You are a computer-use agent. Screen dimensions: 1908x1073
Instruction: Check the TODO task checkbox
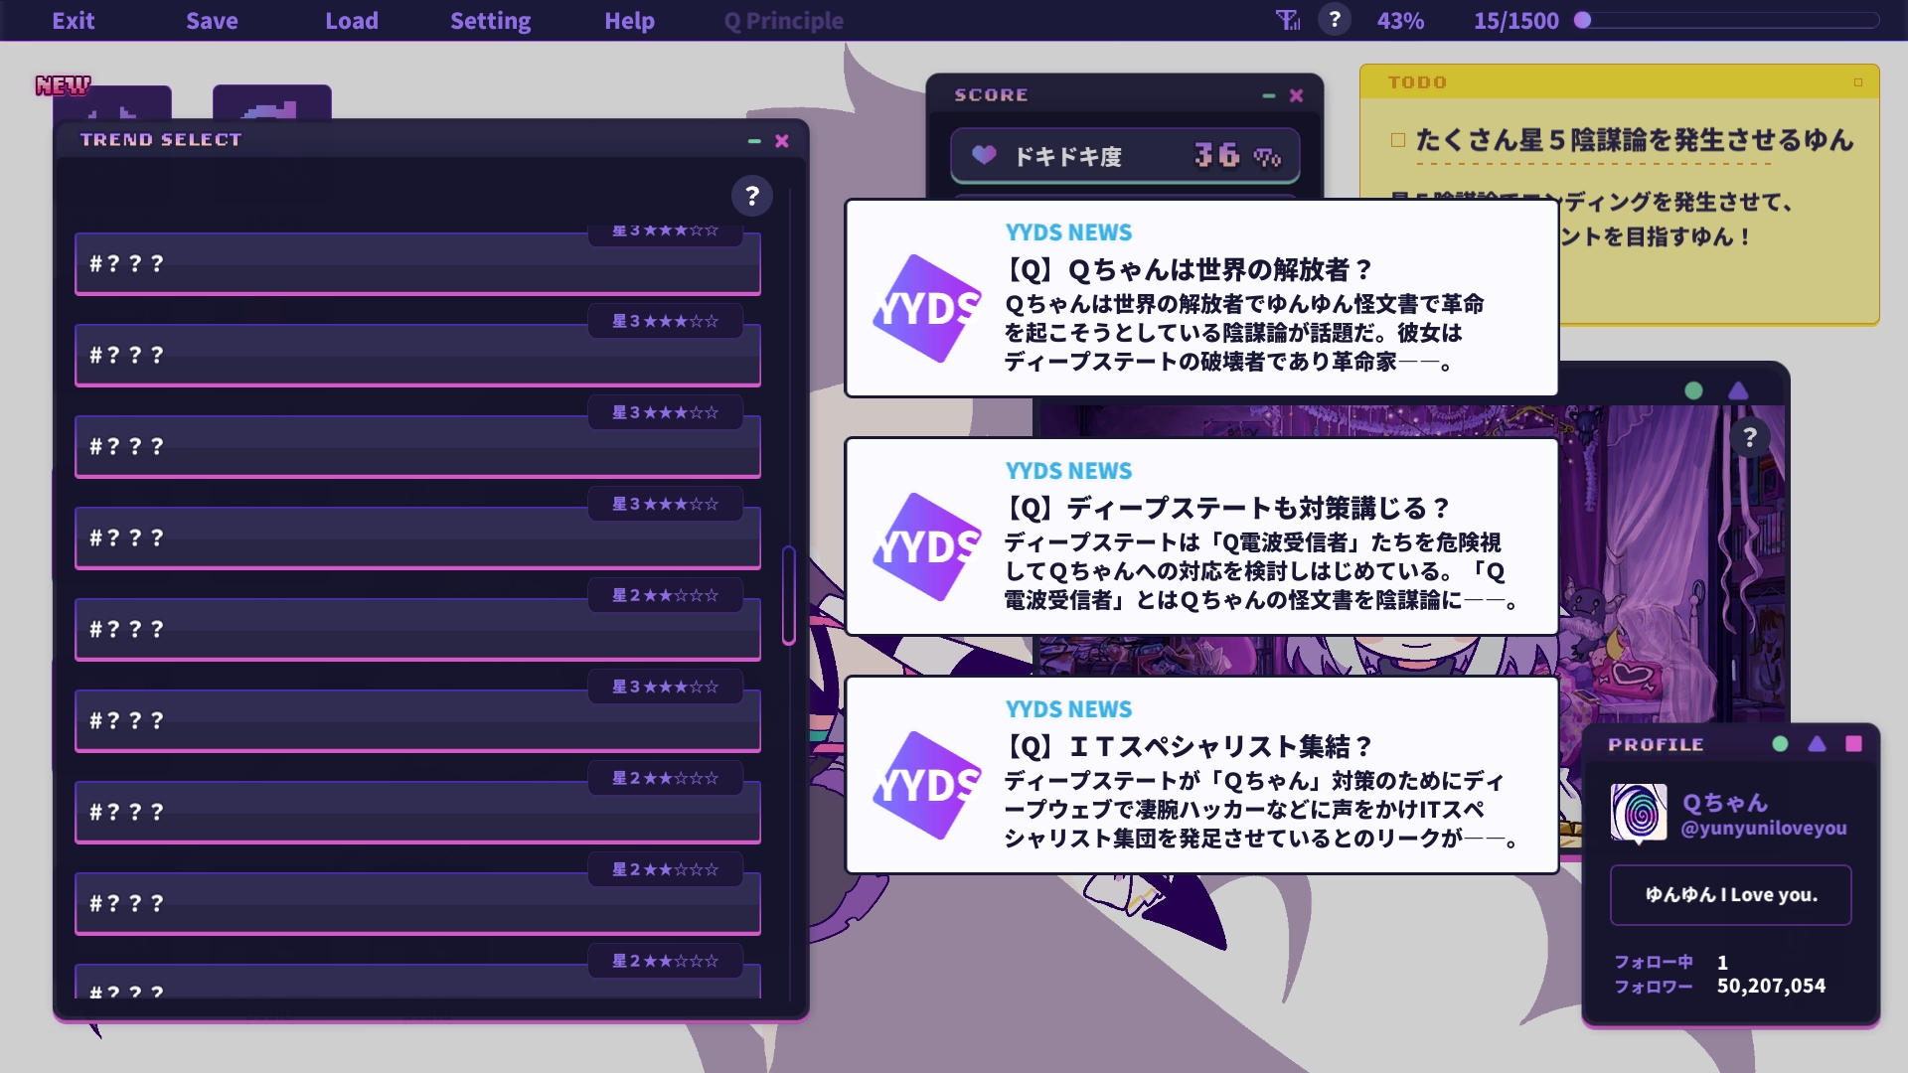1398,140
